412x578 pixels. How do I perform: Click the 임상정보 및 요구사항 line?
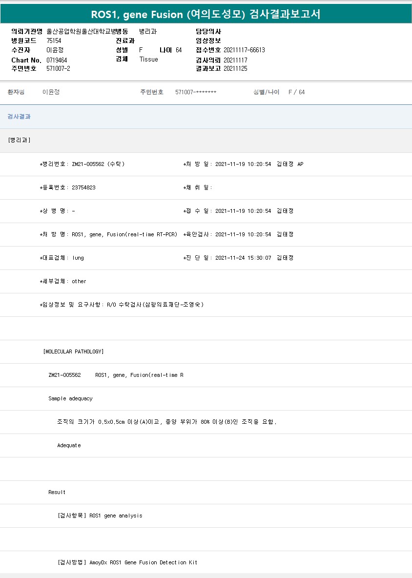click(x=122, y=305)
